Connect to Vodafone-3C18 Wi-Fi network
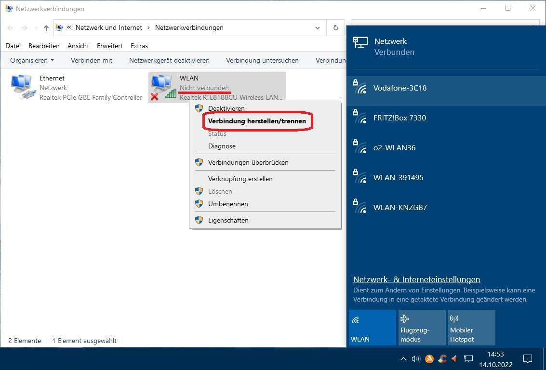The image size is (546, 370). [400, 88]
